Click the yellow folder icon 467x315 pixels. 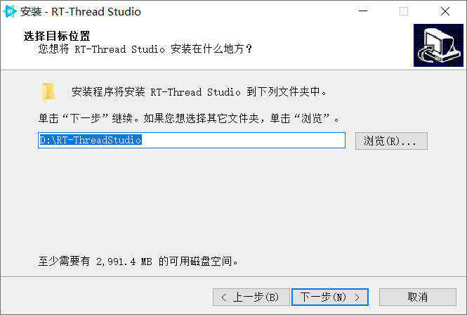(x=48, y=92)
